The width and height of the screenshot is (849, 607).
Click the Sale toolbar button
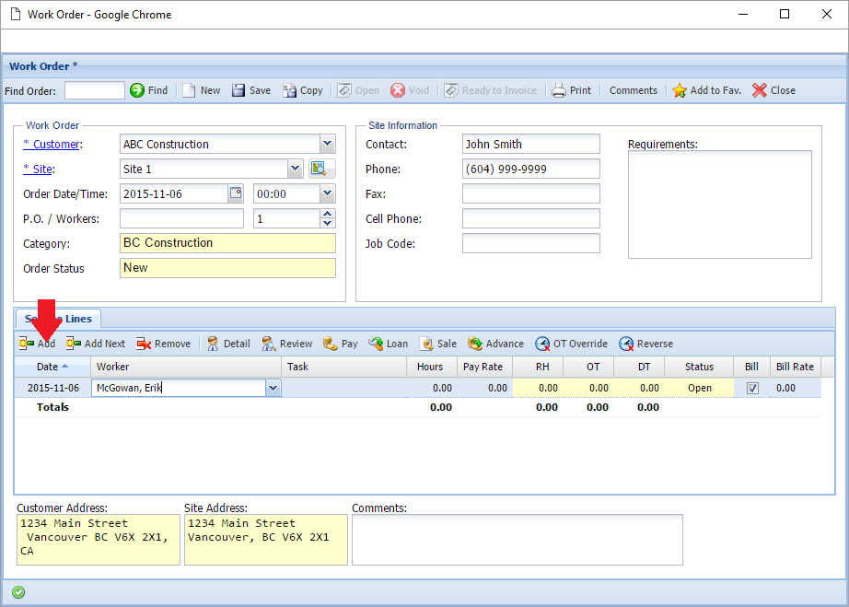click(438, 344)
